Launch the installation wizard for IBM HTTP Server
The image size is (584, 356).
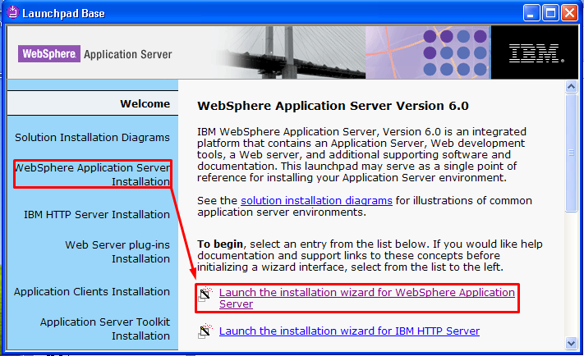[x=349, y=331]
